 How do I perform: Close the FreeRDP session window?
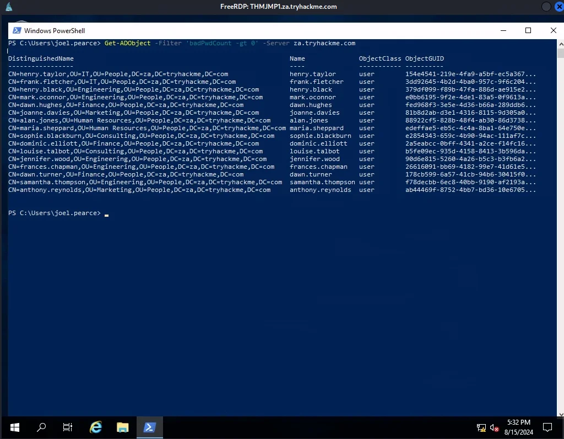[x=560, y=7]
